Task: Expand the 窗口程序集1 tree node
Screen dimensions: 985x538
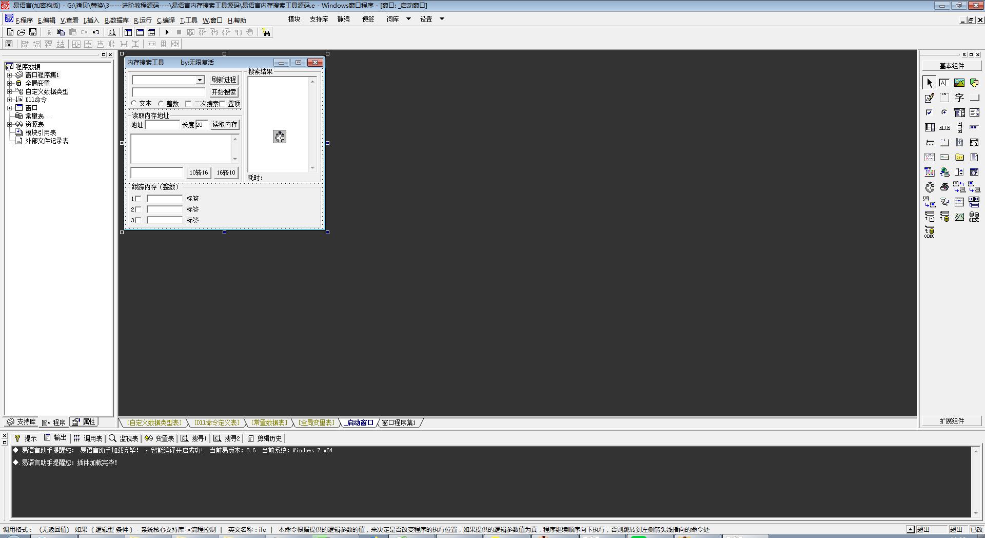Action: tap(9, 75)
